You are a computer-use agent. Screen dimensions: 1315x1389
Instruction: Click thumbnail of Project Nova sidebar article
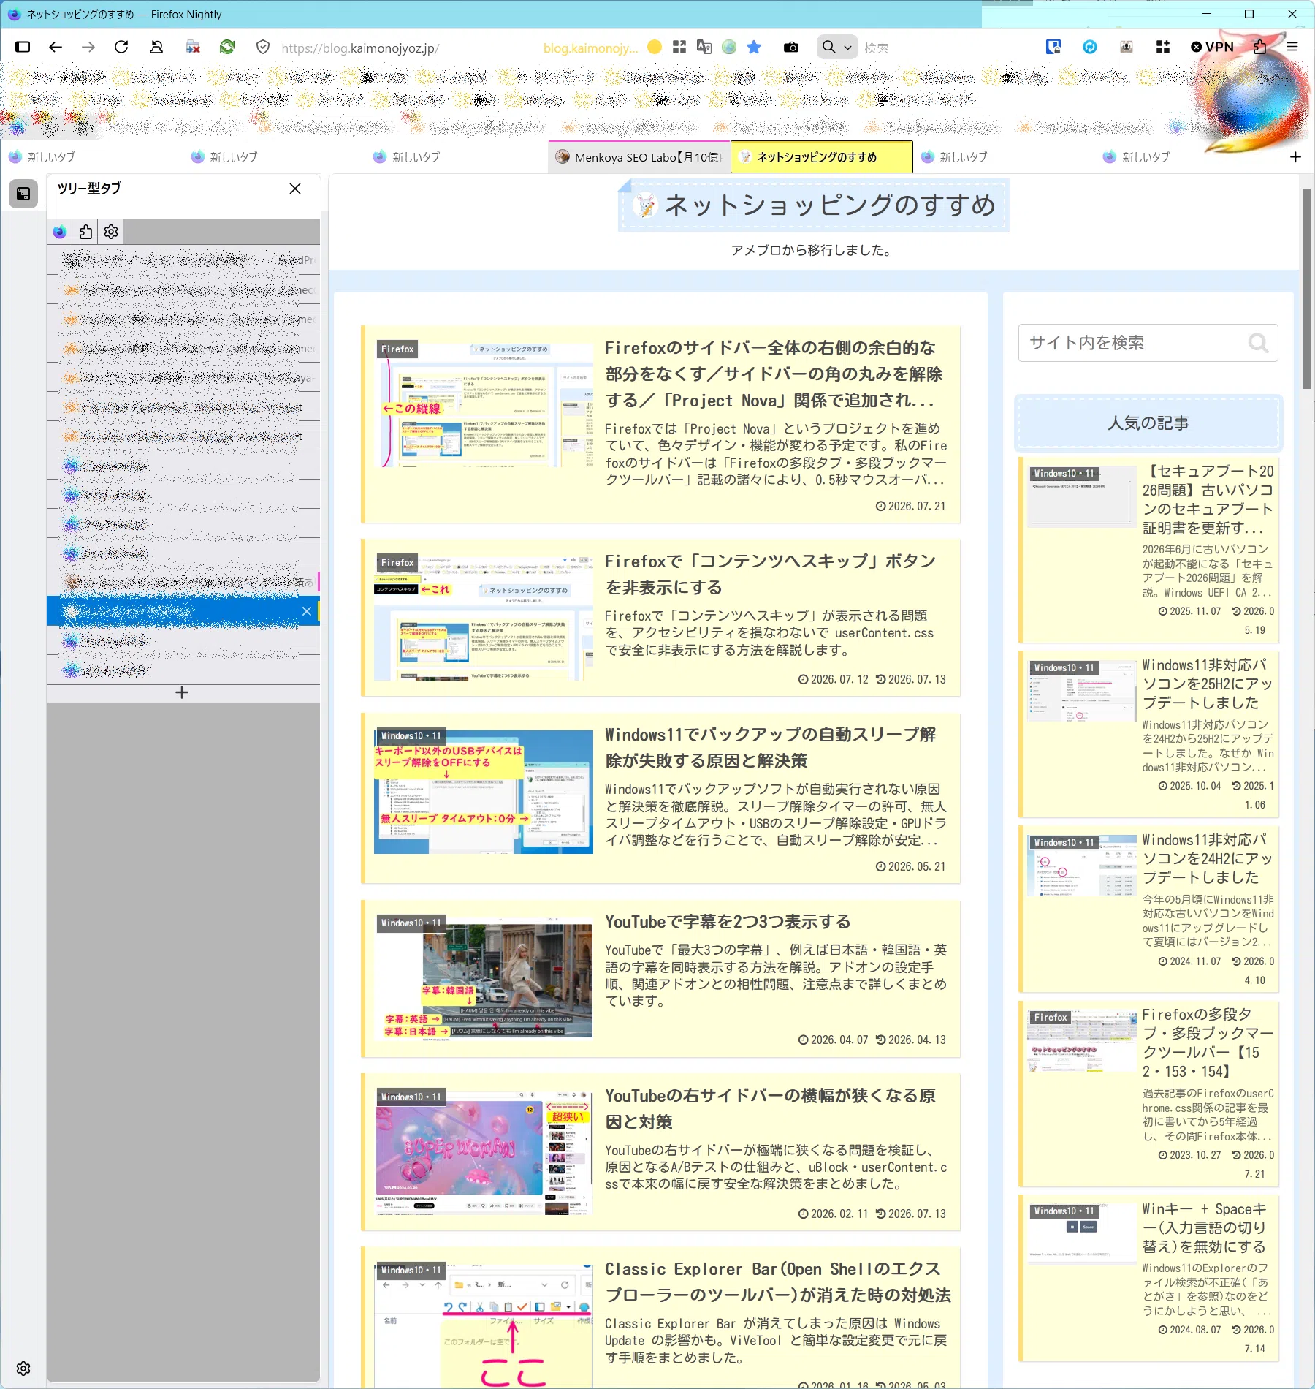(x=484, y=404)
